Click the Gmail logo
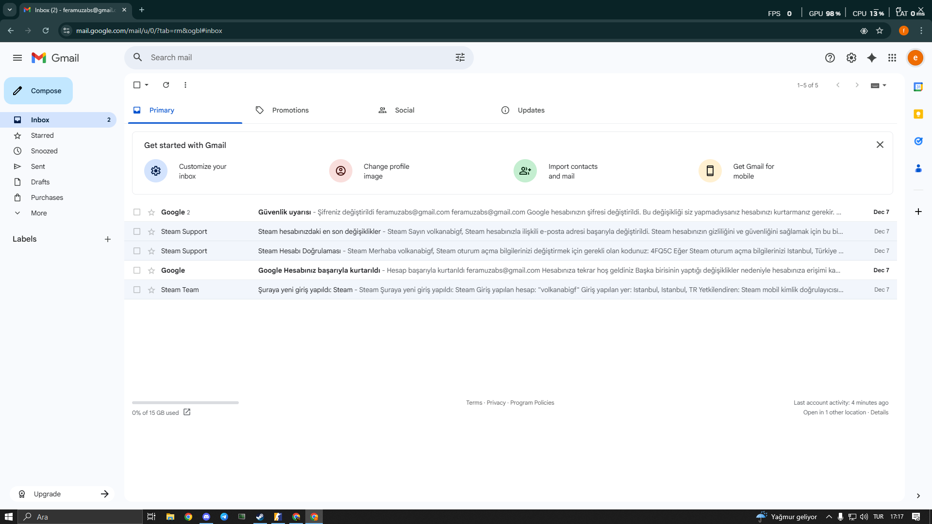The width and height of the screenshot is (932, 524). point(55,58)
